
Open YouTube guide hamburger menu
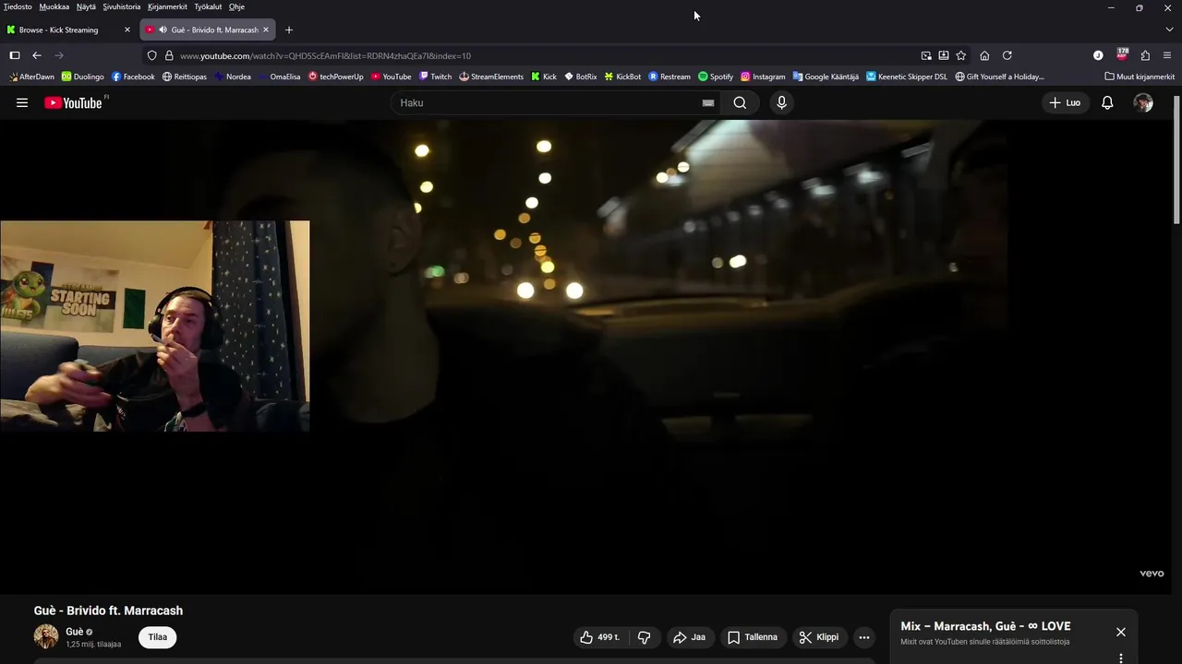coord(22,102)
